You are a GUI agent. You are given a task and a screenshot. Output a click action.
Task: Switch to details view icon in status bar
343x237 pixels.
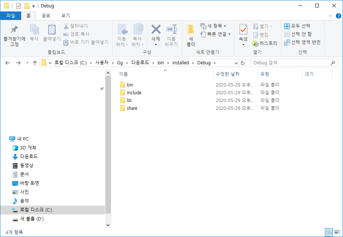tap(329, 232)
